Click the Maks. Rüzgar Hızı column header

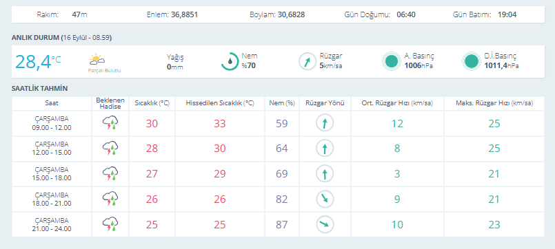pyautogui.click(x=494, y=103)
